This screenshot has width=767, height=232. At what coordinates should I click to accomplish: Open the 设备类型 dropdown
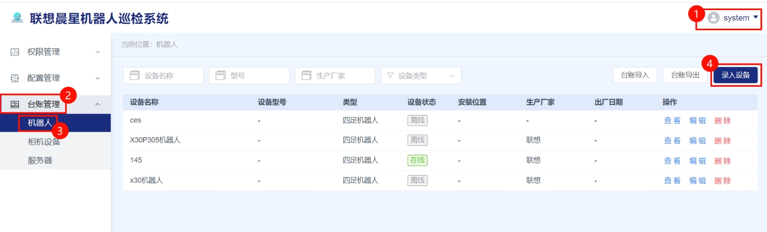pos(421,76)
